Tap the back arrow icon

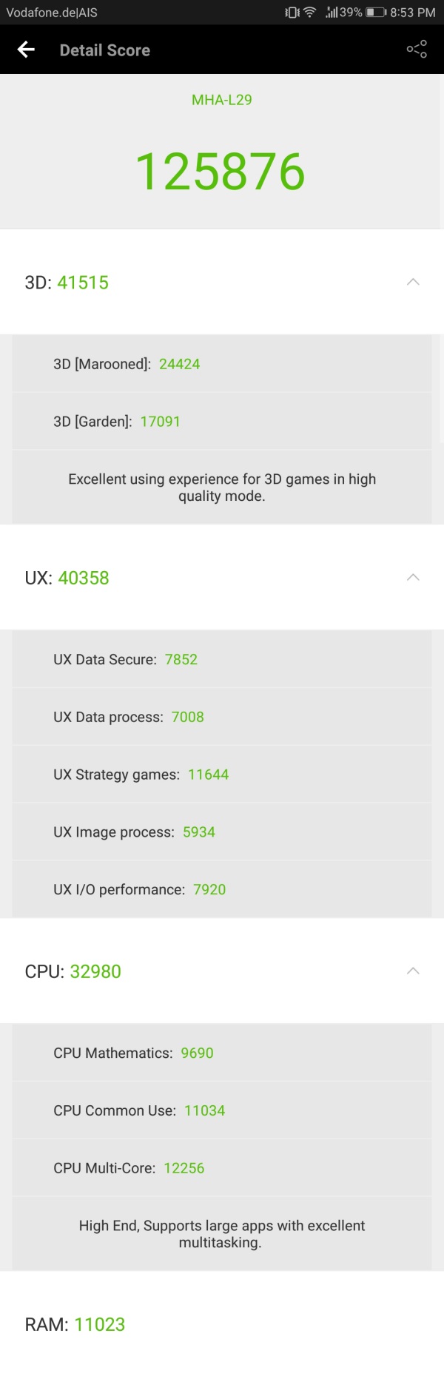26,50
